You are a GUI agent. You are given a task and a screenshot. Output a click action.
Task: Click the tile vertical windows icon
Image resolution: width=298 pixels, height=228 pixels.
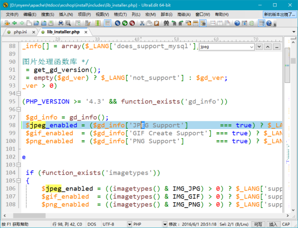click(x=220, y=23)
